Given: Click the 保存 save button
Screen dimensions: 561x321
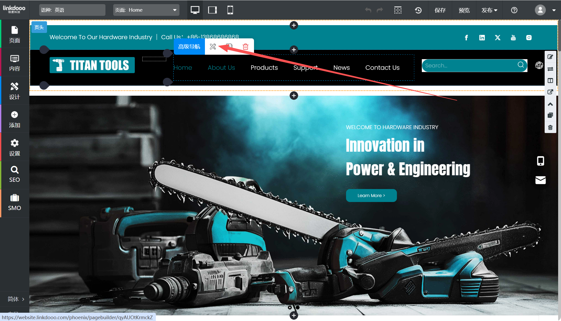Looking at the screenshot, I should [x=440, y=10].
